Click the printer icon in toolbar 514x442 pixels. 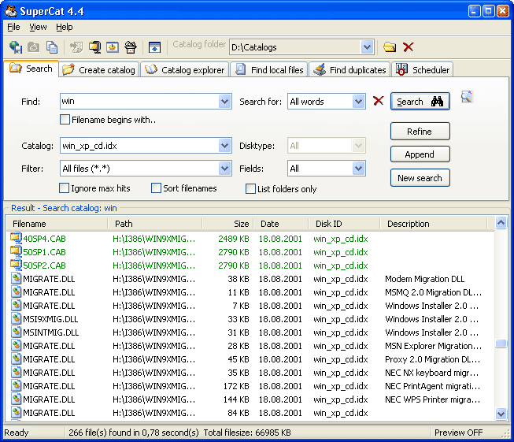pos(131,47)
